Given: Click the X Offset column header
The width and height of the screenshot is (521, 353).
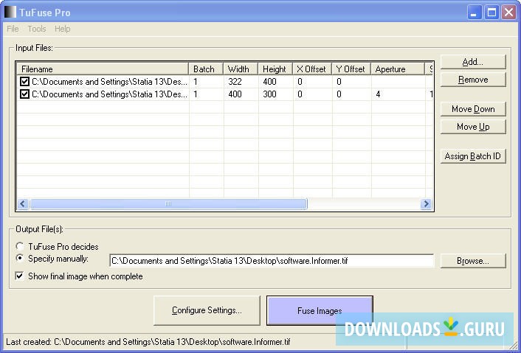Looking at the screenshot, I should [311, 69].
